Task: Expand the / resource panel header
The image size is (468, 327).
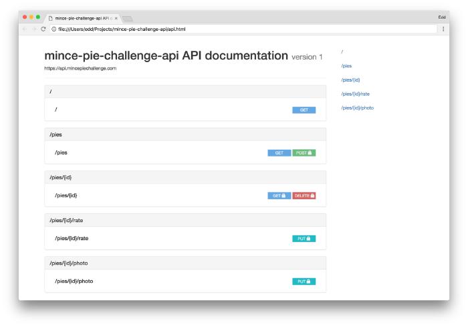Action: (x=185, y=92)
